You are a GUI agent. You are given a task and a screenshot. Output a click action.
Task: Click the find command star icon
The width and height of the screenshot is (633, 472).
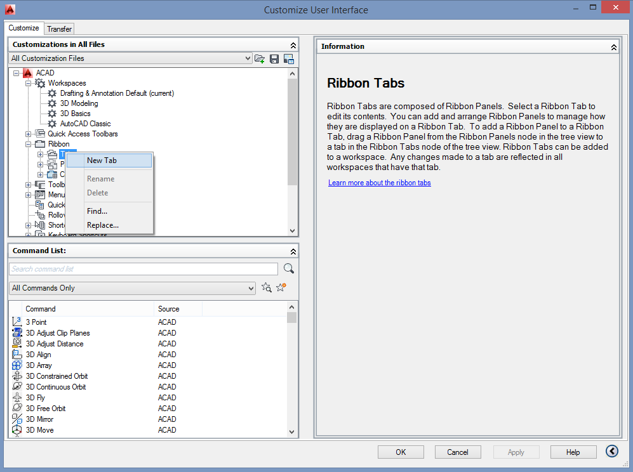point(267,287)
